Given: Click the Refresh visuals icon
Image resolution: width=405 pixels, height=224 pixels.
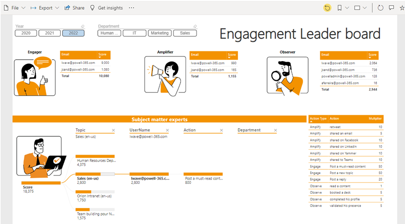Looking at the screenshot, I should tap(380, 8).
